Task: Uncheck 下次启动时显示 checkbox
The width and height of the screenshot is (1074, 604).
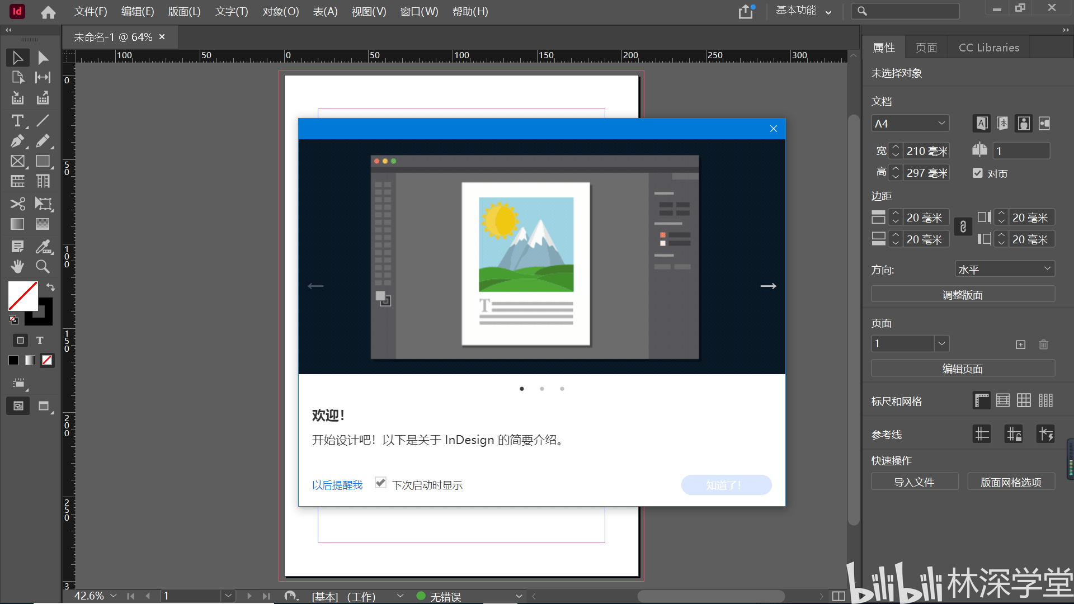Action: [380, 483]
